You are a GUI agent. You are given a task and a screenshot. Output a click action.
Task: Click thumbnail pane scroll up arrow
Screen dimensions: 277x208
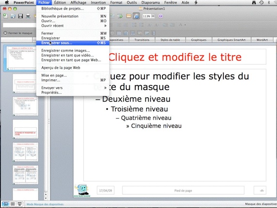tap(46, 194)
